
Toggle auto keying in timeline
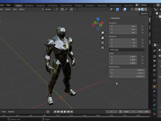[48, 112]
